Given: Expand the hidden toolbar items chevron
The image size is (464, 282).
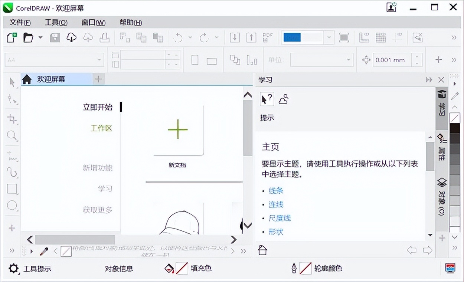Looking at the screenshot, I should tap(453, 37).
